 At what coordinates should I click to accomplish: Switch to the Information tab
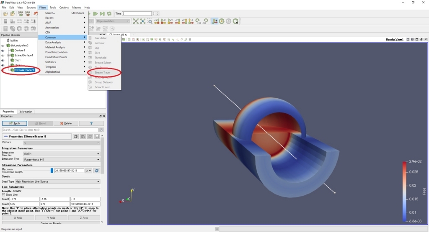[x=26, y=112]
